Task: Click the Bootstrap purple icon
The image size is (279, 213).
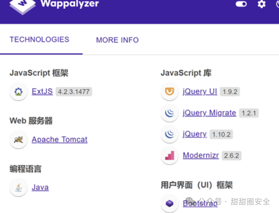Action: 169,203
